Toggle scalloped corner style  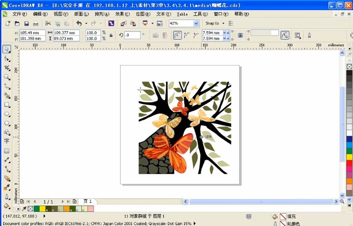pos(187,35)
